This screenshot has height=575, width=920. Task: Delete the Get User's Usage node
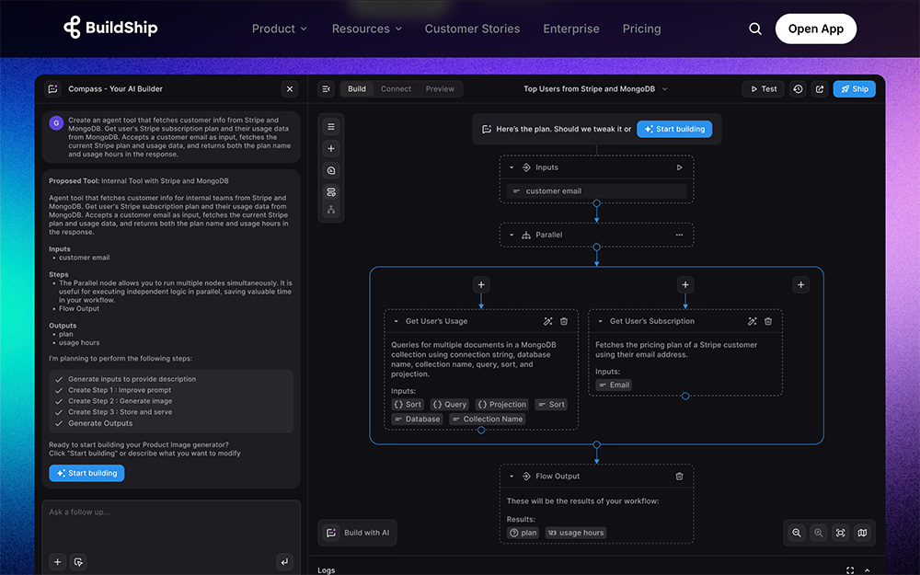tap(564, 321)
